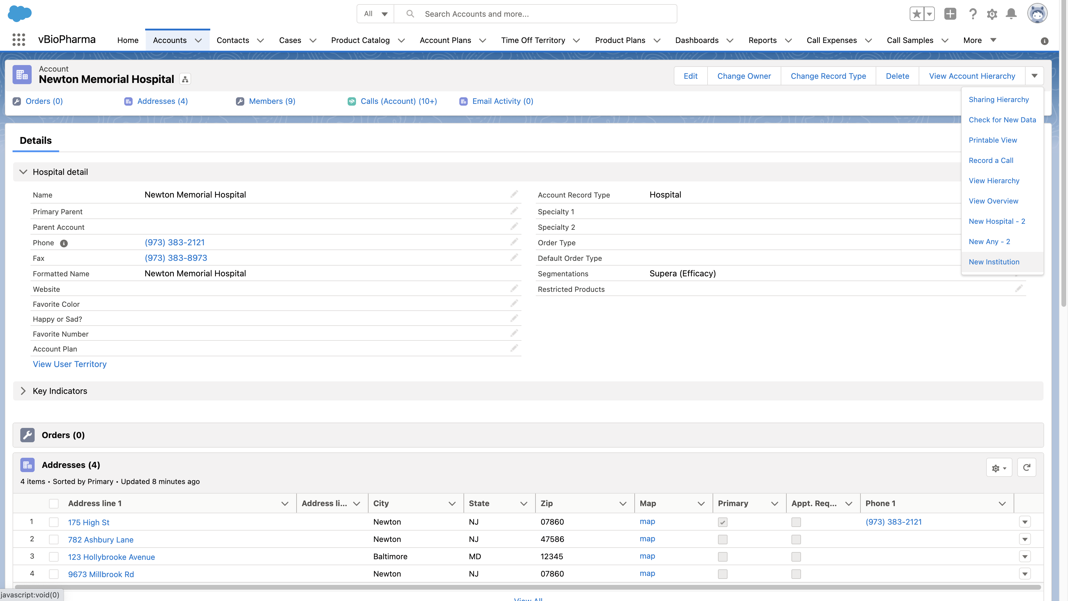Open row actions dropdown for 175 High St
1068x601 pixels.
point(1025,522)
